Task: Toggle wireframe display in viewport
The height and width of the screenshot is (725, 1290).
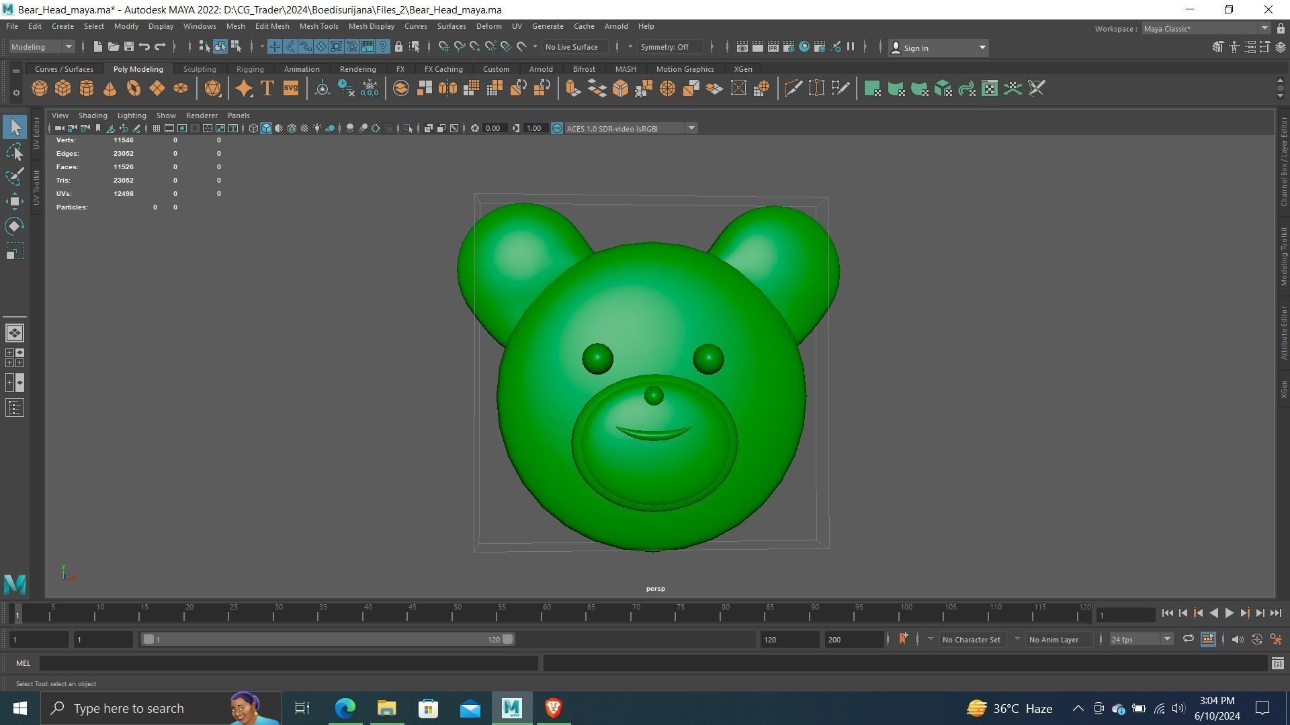Action: [x=253, y=128]
